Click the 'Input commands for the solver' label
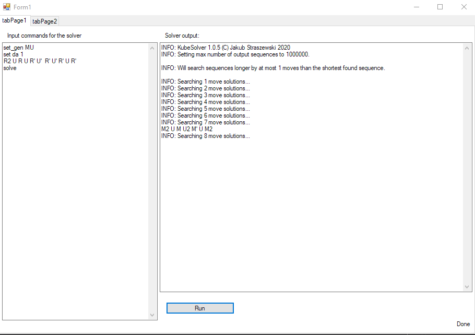Screen dimensions: 475x335 44,36
